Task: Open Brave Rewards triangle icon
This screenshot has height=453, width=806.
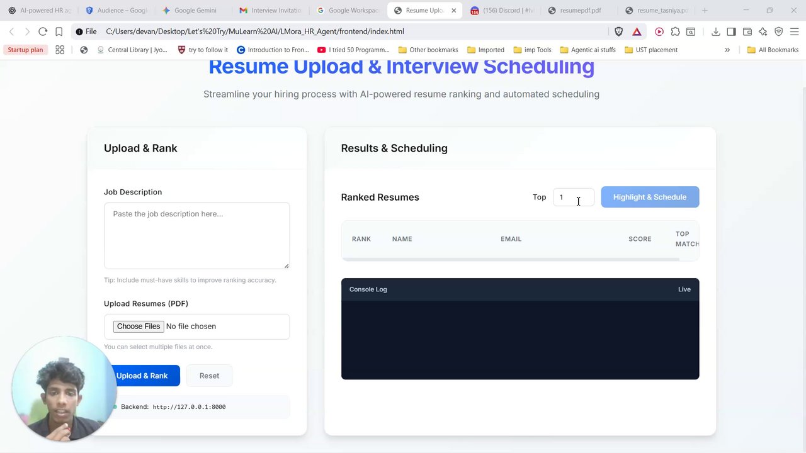Action: click(x=637, y=31)
